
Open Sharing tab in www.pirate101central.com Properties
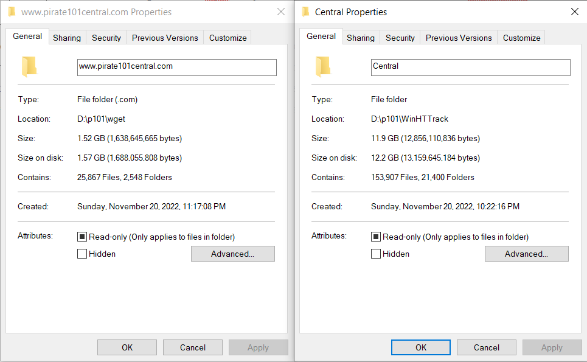click(x=67, y=38)
